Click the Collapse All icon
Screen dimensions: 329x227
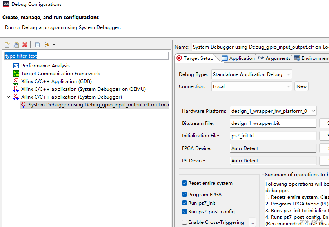37,45
